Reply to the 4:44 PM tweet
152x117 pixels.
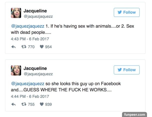click(x=13, y=104)
